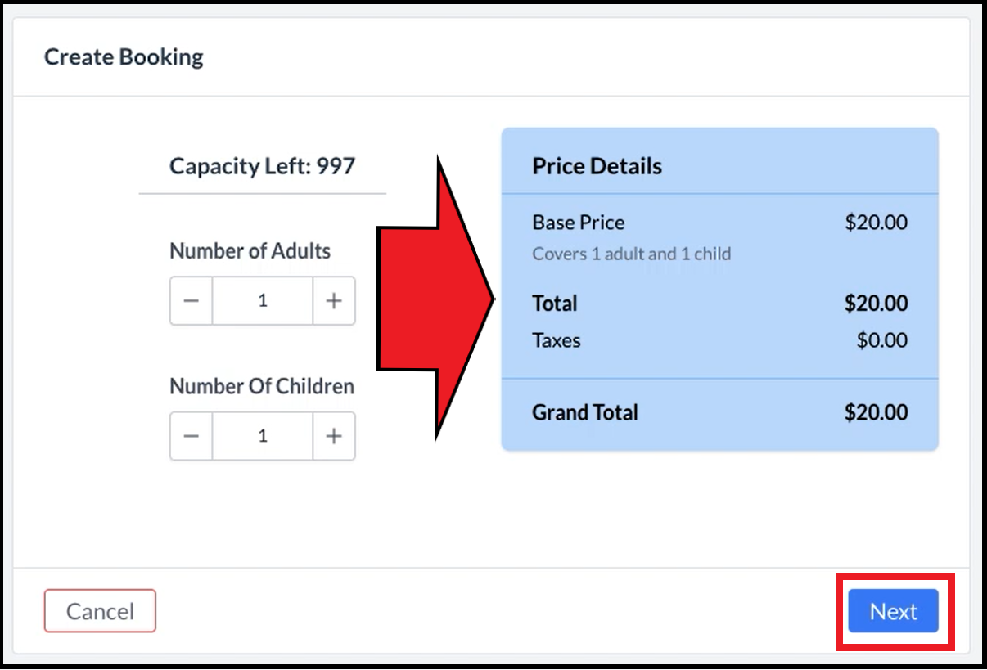The width and height of the screenshot is (987, 670).
Task: Click the Create Booking title
Action: pyautogui.click(x=123, y=56)
